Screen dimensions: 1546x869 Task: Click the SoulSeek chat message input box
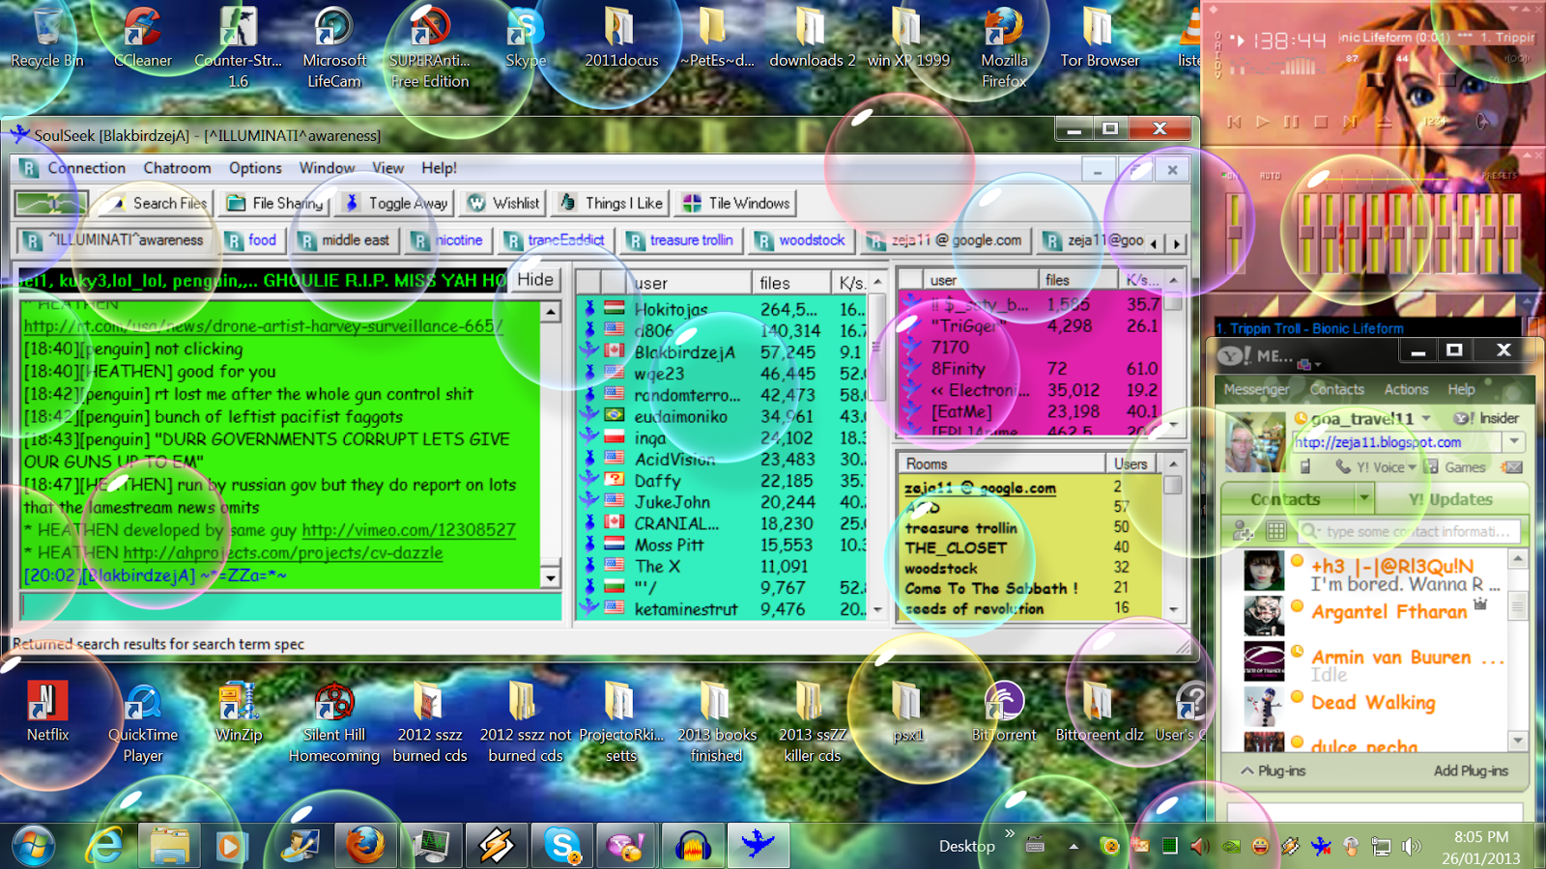290,606
